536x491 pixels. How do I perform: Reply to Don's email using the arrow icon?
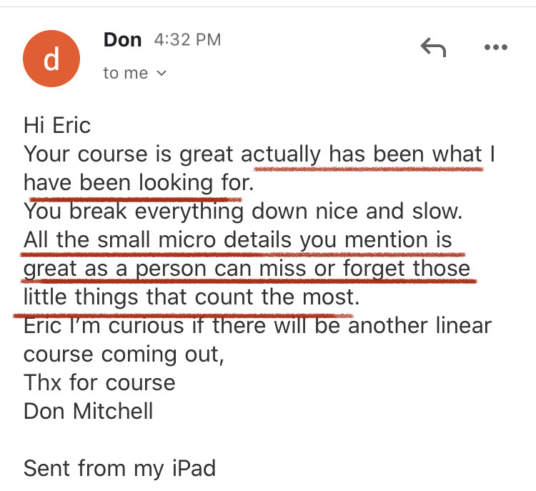[x=433, y=47]
